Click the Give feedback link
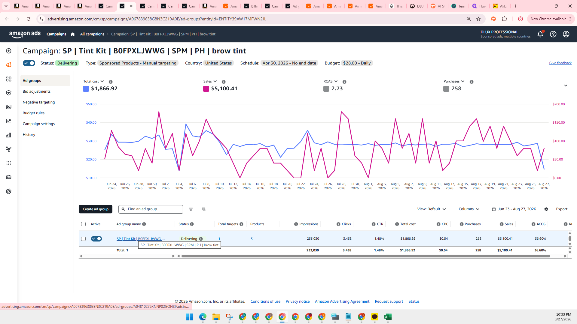The image size is (577, 324). (560, 63)
